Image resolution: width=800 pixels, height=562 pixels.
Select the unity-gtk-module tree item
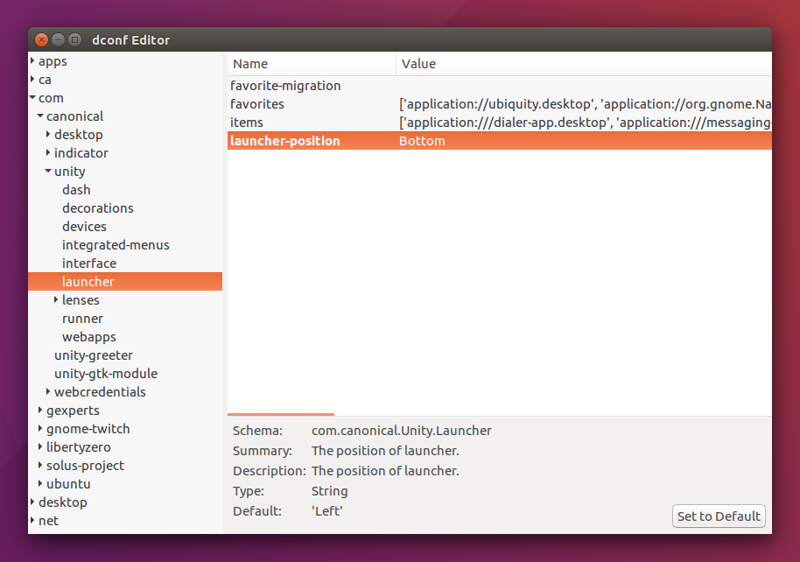(x=106, y=374)
